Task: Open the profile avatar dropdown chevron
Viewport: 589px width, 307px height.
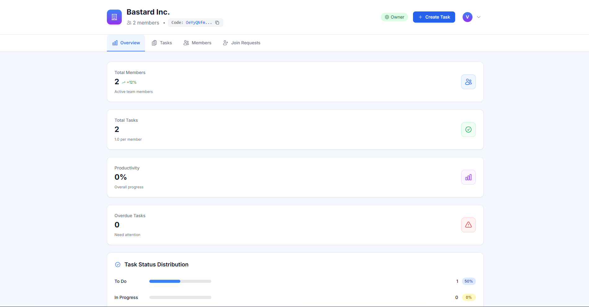Action: point(479,17)
